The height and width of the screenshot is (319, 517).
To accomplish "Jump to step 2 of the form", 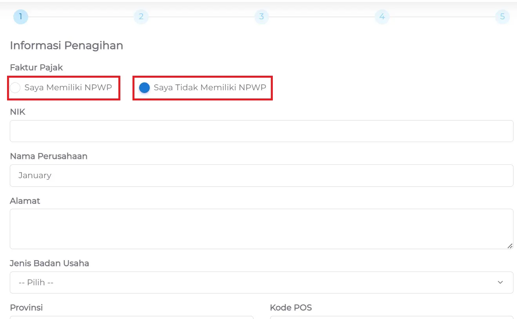I will [141, 16].
